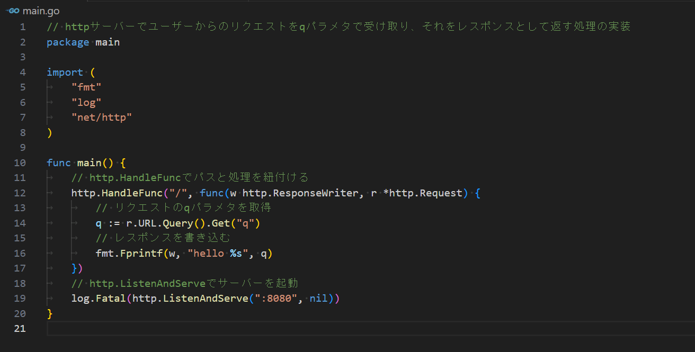Click the Go language icon on the tab
This screenshot has height=352, width=695.
12,10
